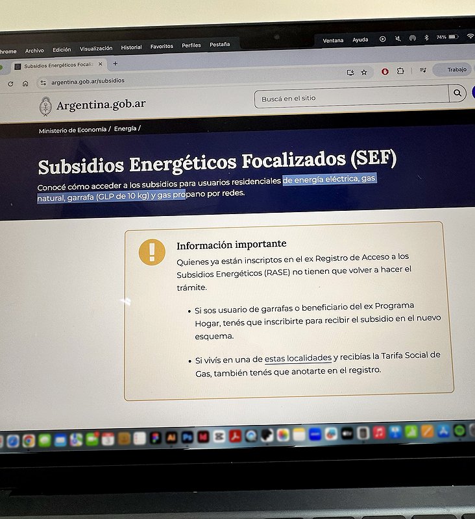
Task: Click the red ad blocker extension icon
Action: [385, 71]
